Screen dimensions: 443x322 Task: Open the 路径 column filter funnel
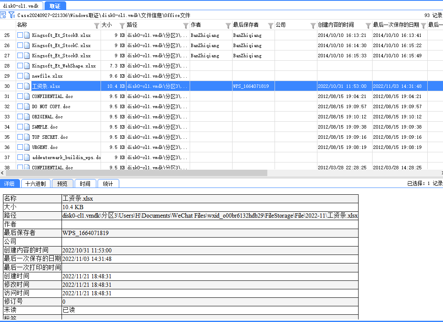(x=186, y=25)
